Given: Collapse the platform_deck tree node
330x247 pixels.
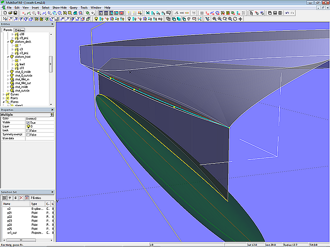Looking at the screenshot, I should tap(8, 41).
